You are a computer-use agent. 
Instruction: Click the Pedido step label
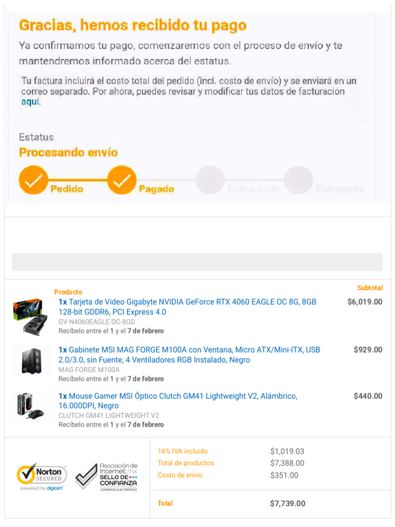[x=67, y=188]
